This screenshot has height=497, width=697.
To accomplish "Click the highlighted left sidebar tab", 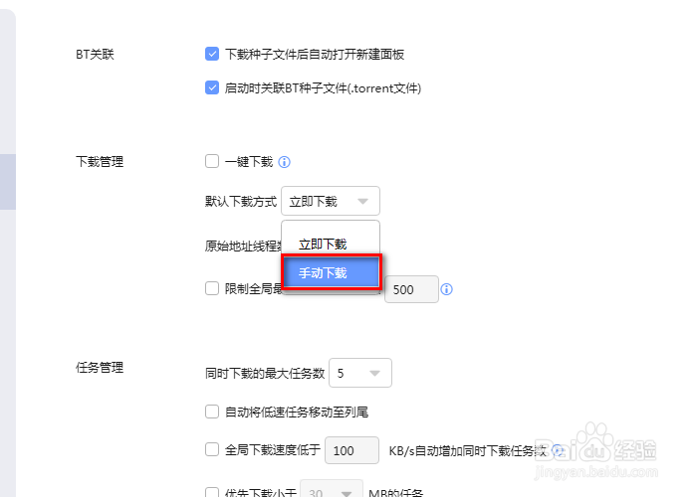I will point(8,182).
